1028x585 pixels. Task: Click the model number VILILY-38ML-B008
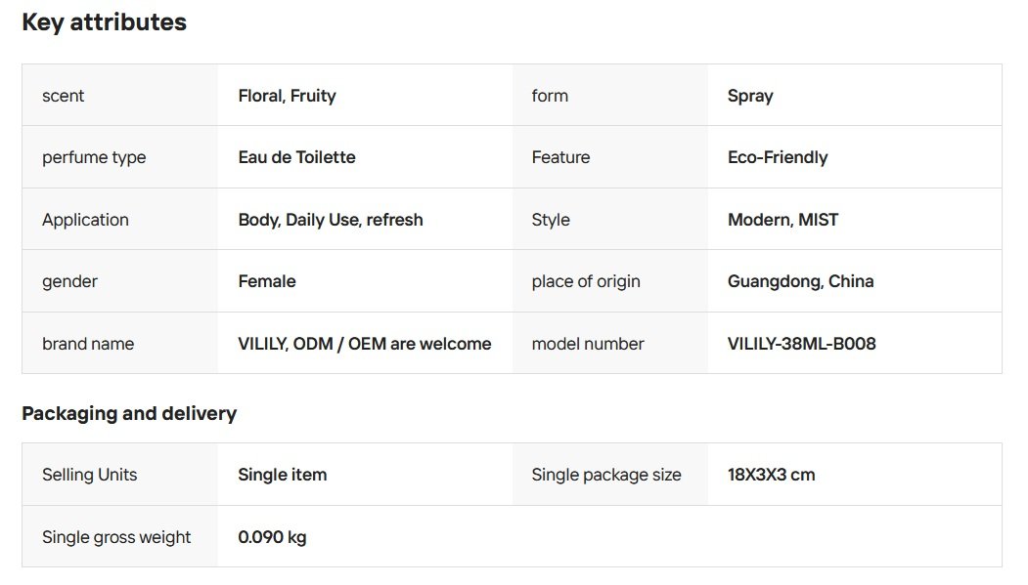801,344
